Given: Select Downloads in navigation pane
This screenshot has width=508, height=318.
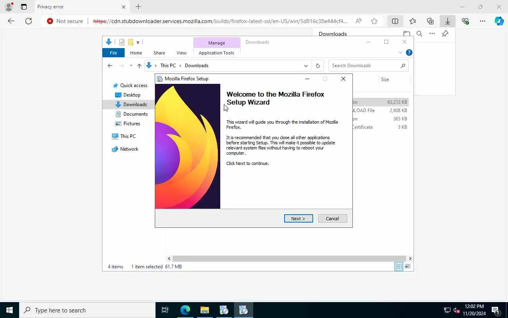Looking at the screenshot, I should 135,105.
